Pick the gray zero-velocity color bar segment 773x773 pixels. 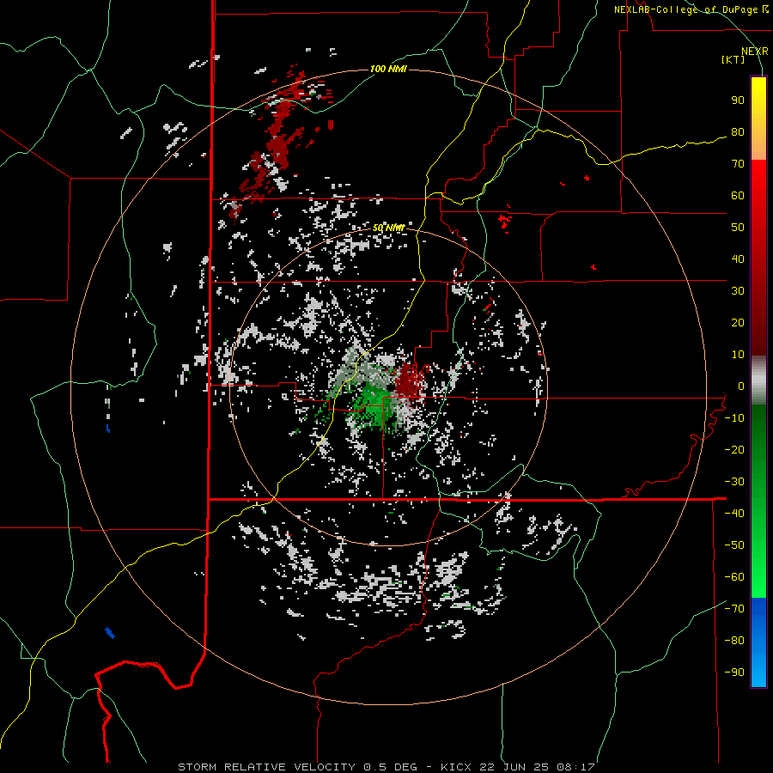[x=758, y=380]
